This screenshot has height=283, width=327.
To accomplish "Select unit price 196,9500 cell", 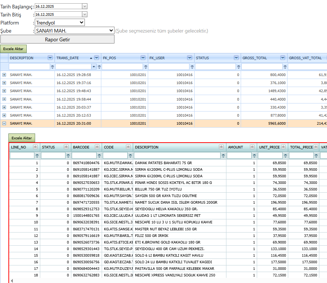I will [x=272, y=202].
